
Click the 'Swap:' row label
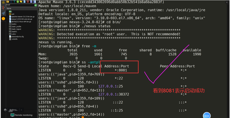(x=44, y=58)
